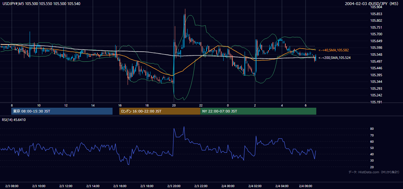Click the bottom date label 2/4 00:00
Screen dimensions: 403x189
[x=228, y=186]
